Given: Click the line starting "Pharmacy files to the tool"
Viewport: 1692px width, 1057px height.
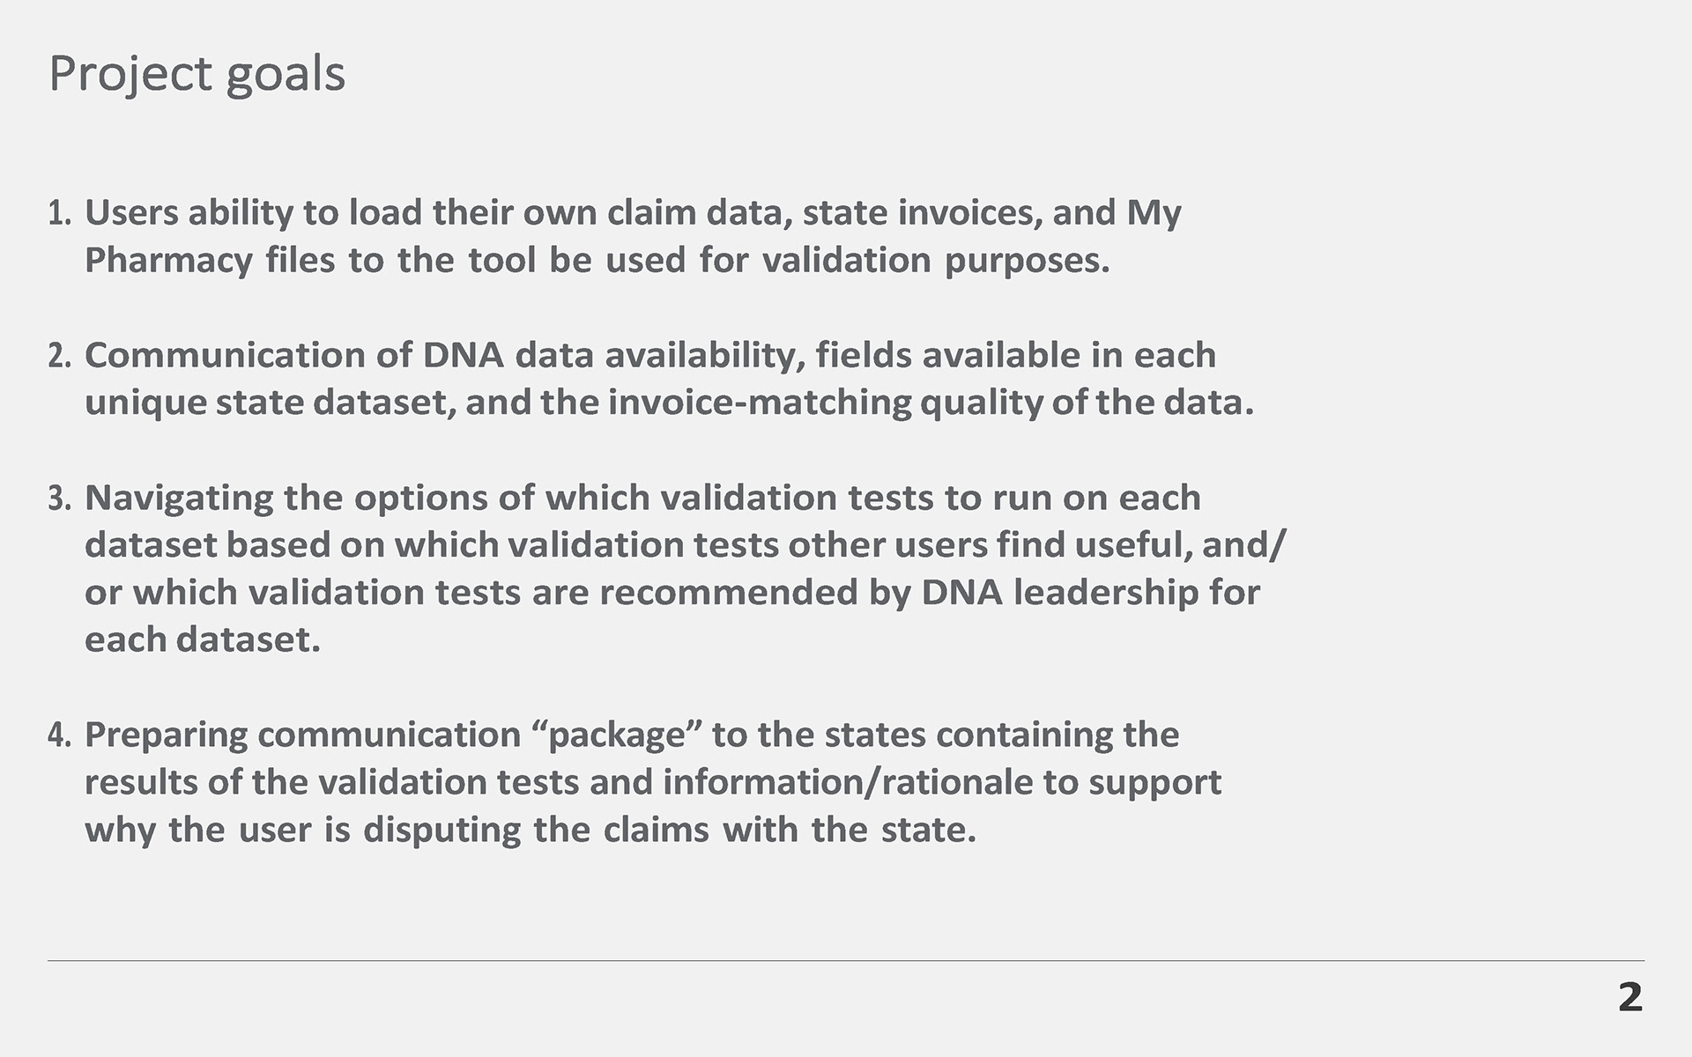Looking at the screenshot, I should coord(597,261).
